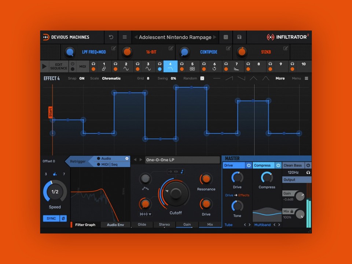
Task: Open the One-O-One LP filter selector
Action: pyautogui.click(x=182, y=160)
